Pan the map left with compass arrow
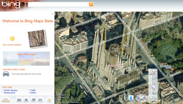 coord(138,98)
